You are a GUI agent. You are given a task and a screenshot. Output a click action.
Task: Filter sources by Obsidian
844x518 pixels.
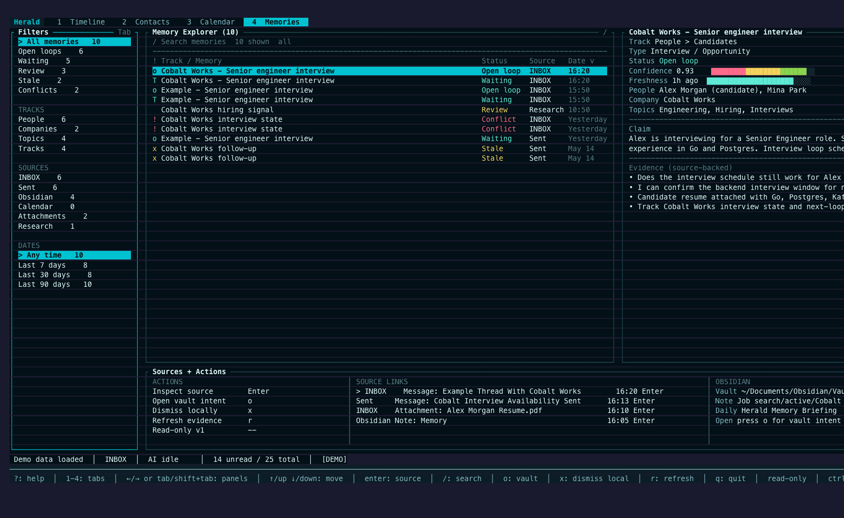47,197
